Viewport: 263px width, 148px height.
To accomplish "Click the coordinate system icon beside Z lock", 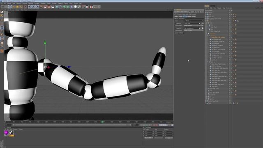I will click(x=41, y=7).
